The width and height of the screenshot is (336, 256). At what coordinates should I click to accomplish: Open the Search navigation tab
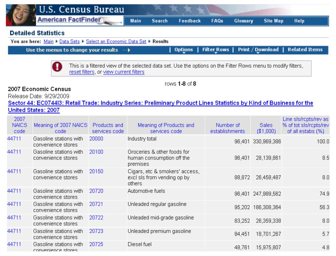coord(160,21)
